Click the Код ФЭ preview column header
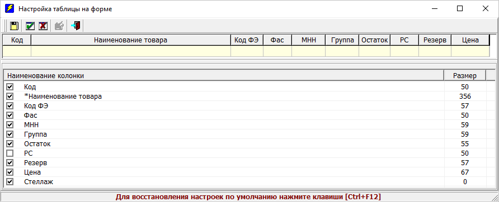The image size is (499, 202). tap(247, 40)
